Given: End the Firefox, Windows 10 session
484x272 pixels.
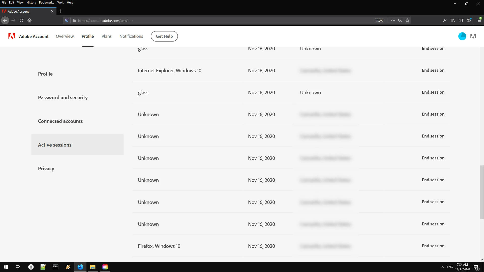Looking at the screenshot, I should 433,246.
